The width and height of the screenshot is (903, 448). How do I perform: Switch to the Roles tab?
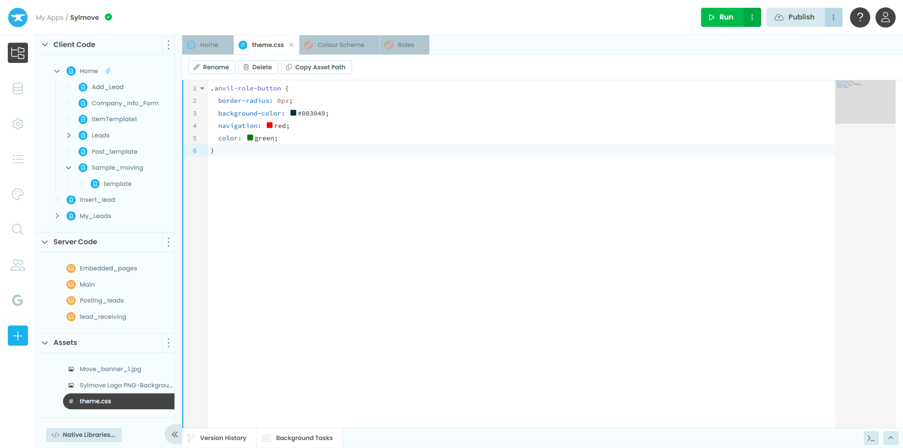click(404, 45)
